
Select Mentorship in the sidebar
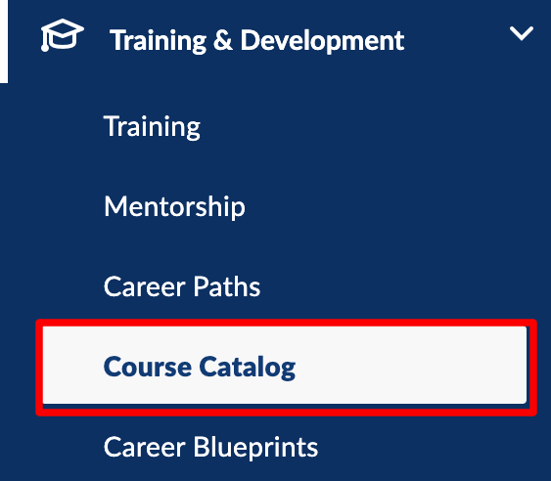click(x=174, y=207)
